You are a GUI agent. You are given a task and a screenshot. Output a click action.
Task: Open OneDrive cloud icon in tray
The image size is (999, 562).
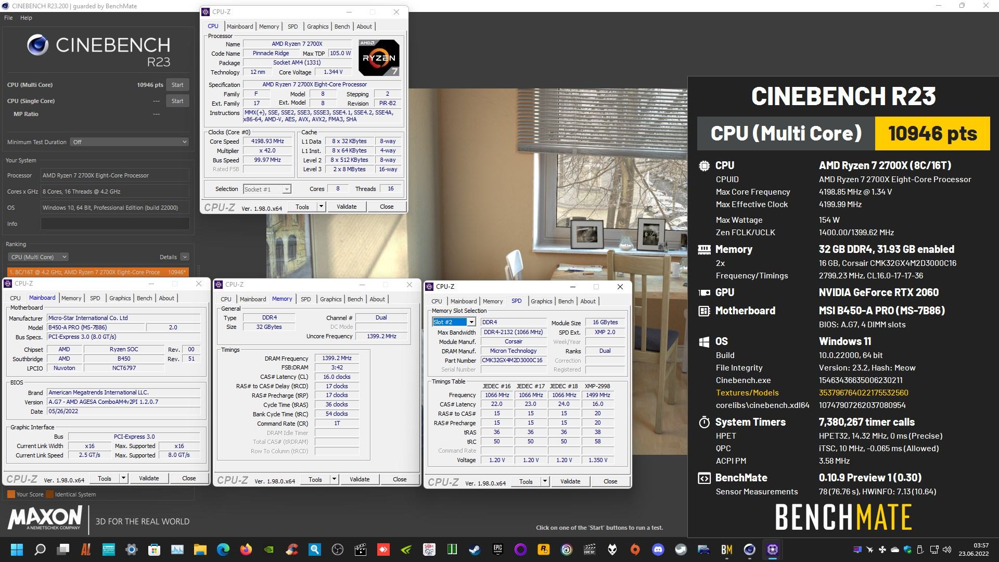pyautogui.click(x=895, y=550)
